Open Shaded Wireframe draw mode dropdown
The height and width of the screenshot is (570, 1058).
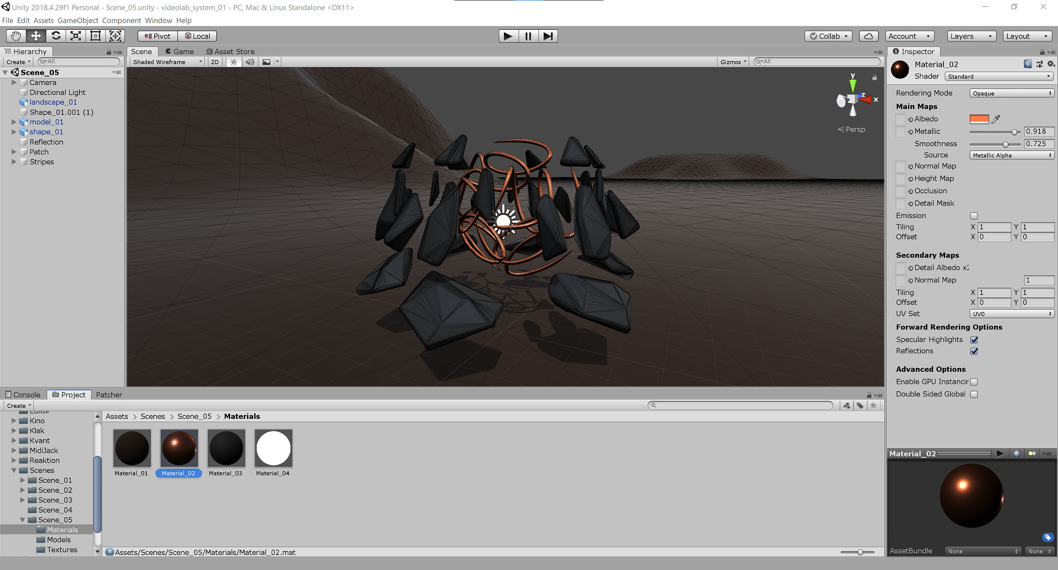168,62
